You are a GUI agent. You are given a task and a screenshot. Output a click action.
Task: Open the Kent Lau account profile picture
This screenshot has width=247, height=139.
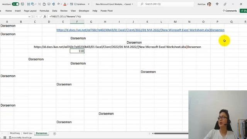[209, 4]
